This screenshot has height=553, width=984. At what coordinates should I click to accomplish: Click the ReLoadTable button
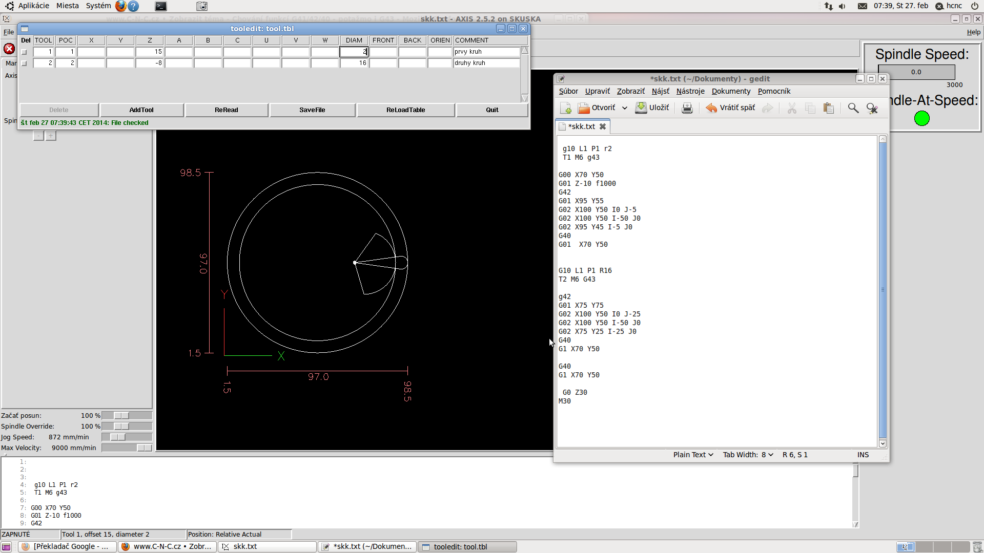[x=405, y=110]
